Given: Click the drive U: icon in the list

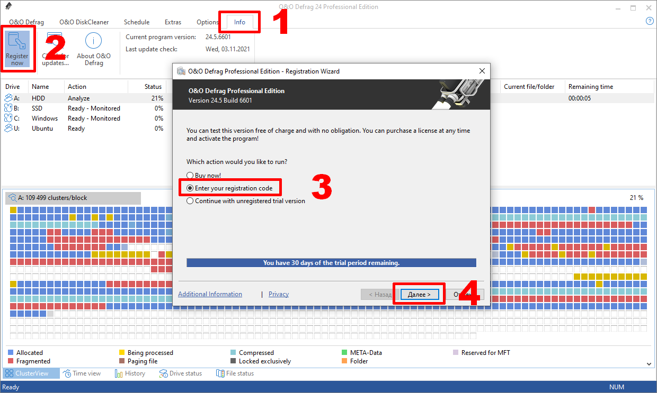Looking at the screenshot, I should point(8,129).
